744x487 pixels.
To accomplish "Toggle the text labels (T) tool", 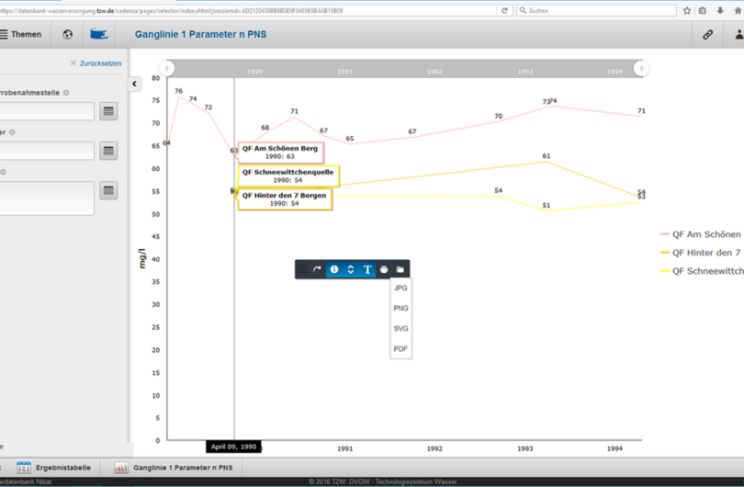I will pyautogui.click(x=367, y=269).
